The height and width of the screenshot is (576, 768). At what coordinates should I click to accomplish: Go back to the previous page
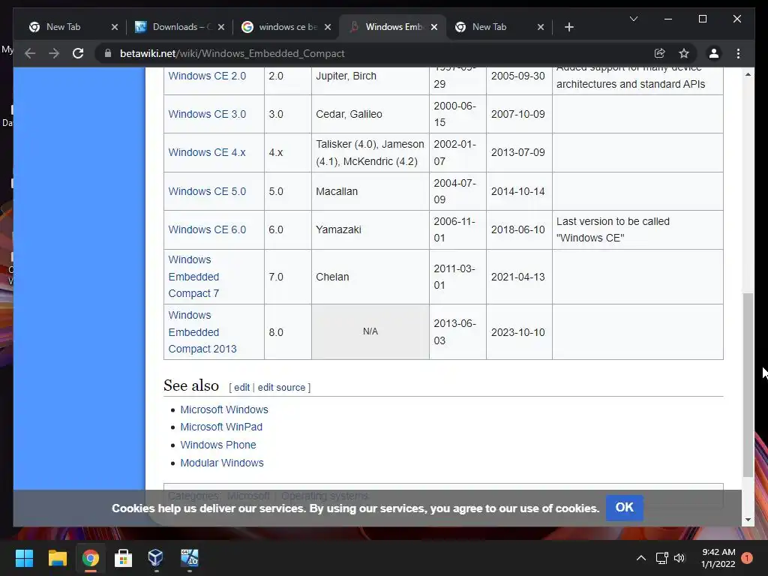point(30,53)
